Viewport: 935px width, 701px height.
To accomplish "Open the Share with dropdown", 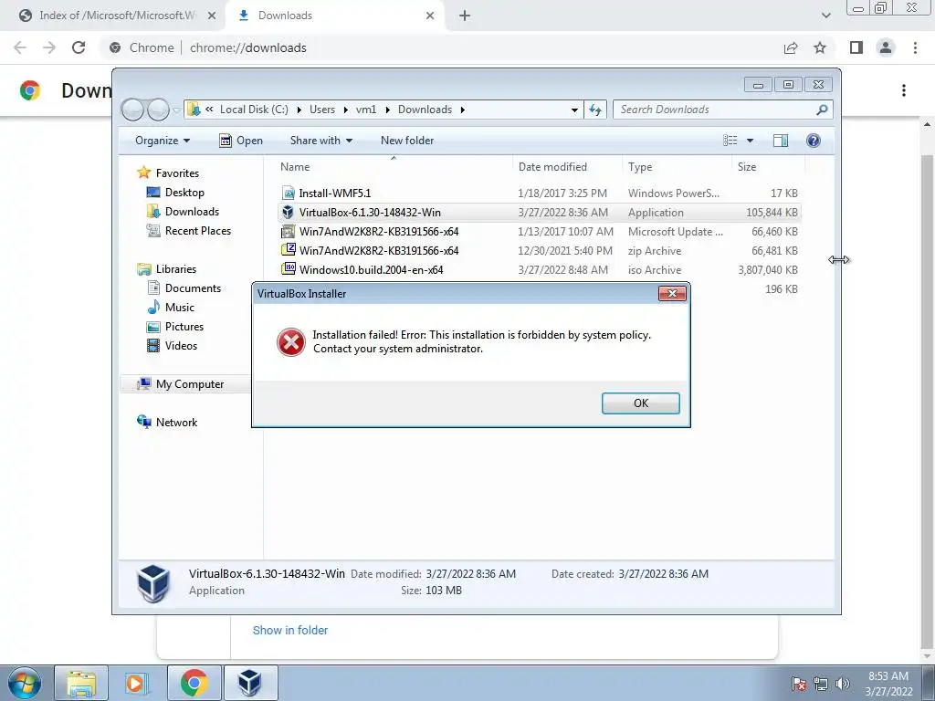I will 320,141.
